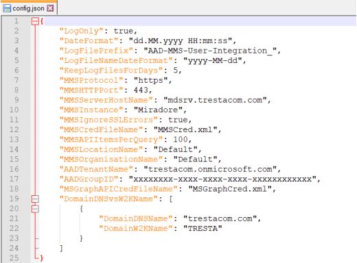This screenshot has width=357, height=263.
Task: Click the "https" value
Action: (150, 80)
